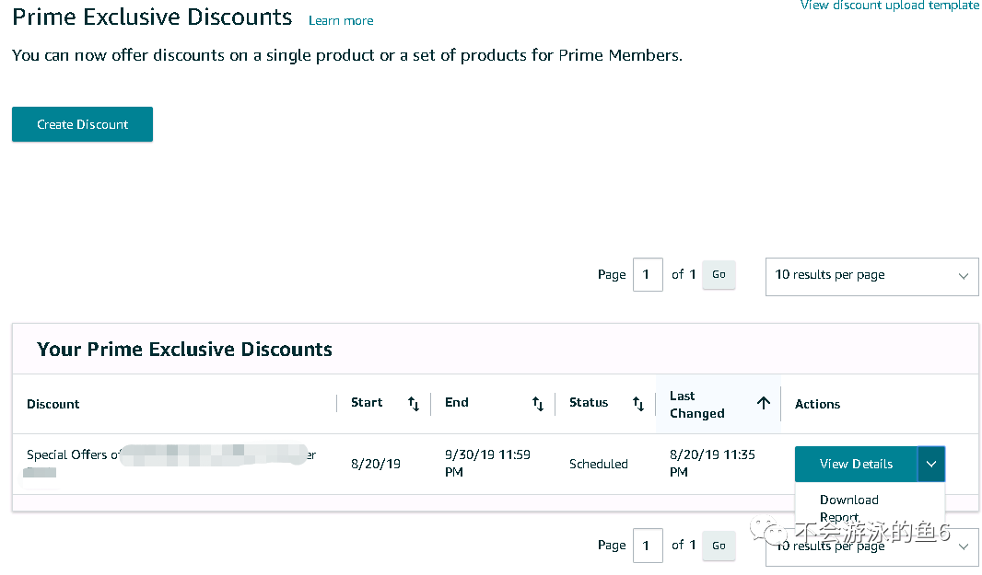
Task: Click the Last Changed column header
Action: (x=697, y=404)
